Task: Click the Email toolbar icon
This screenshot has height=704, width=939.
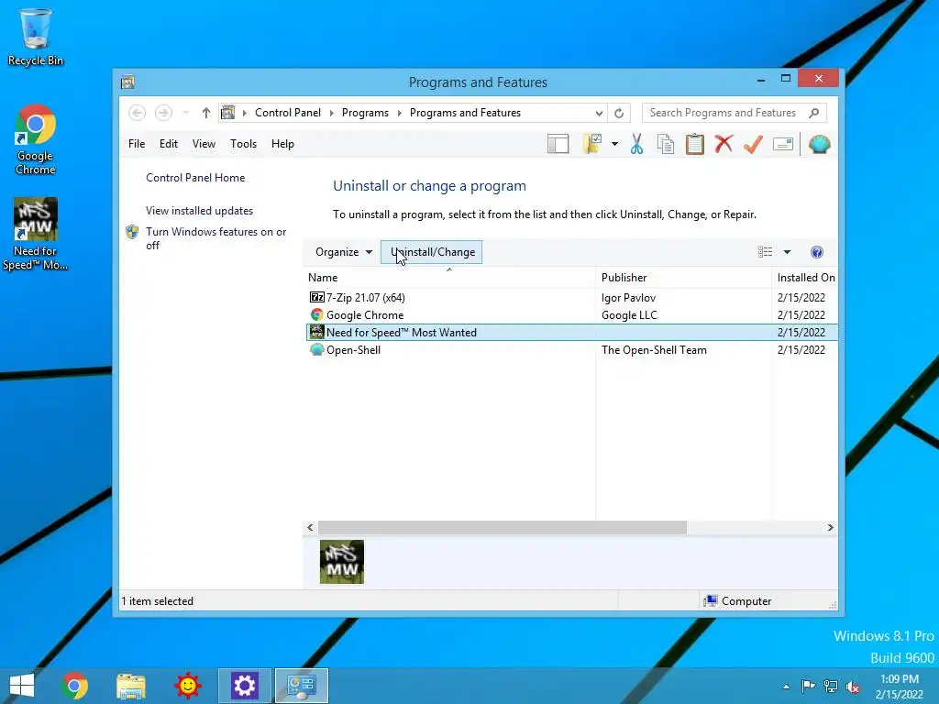Action: pyautogui.click(x=783, y=144)
